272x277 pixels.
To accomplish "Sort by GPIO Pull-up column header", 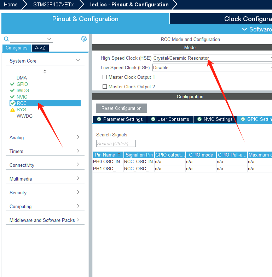I will [232, 155].
